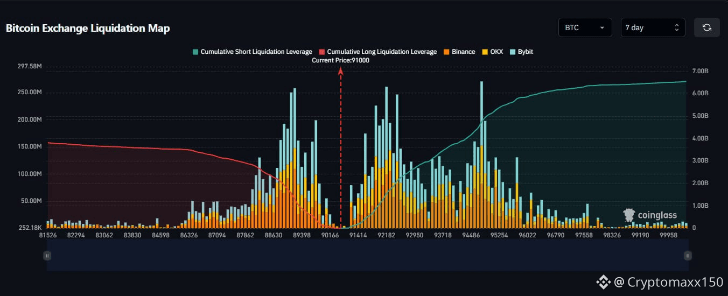The height and width of the screenshot is (296, 728).
Task: Click the red dot for Cumulative Long Liquidation
Action: 322,52
